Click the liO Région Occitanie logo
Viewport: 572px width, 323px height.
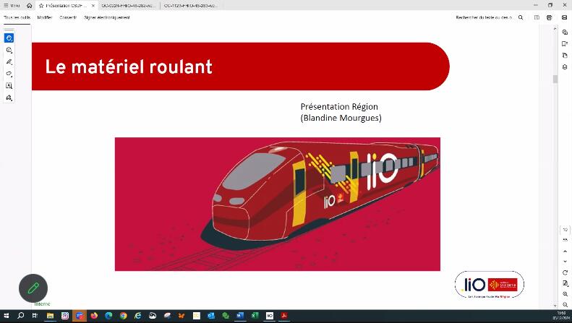(489, 285)
